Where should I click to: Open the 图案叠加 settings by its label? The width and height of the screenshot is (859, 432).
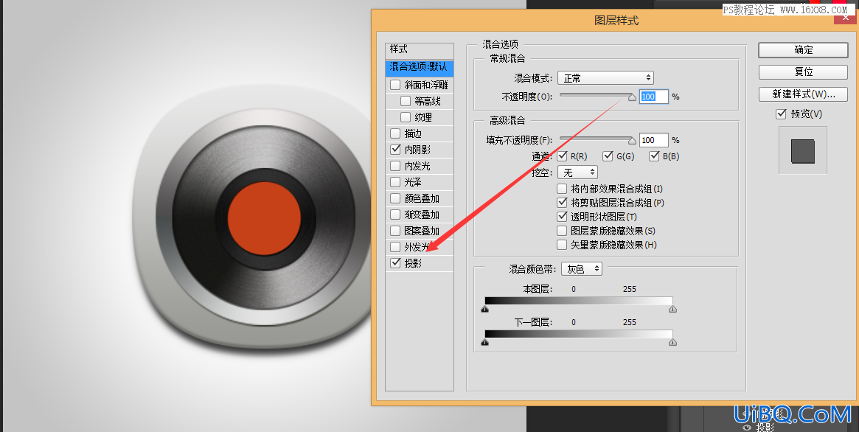(x=422, y=231)
